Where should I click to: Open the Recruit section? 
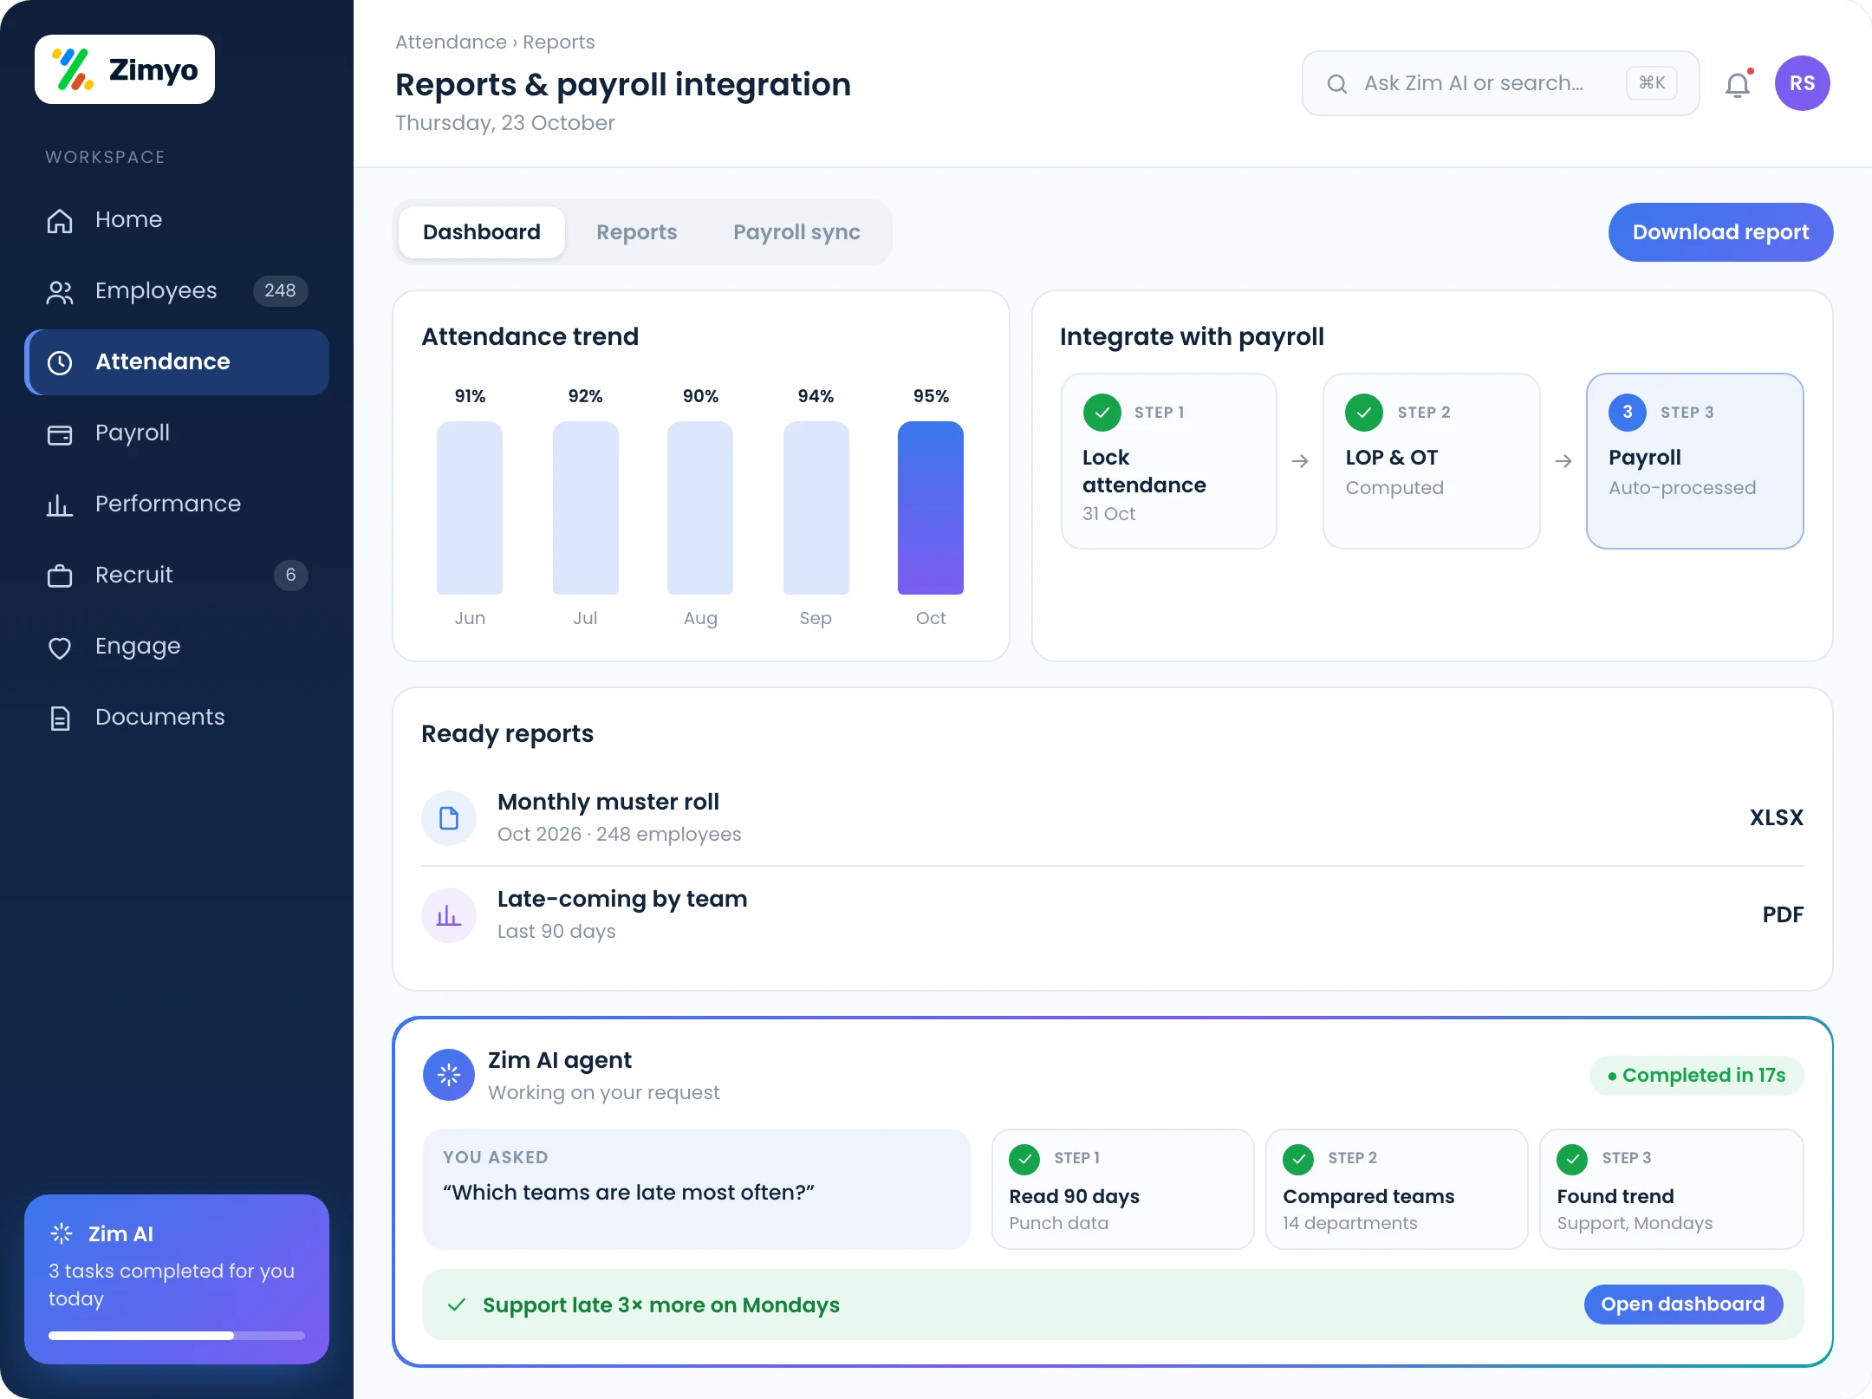tap(177, 575)
